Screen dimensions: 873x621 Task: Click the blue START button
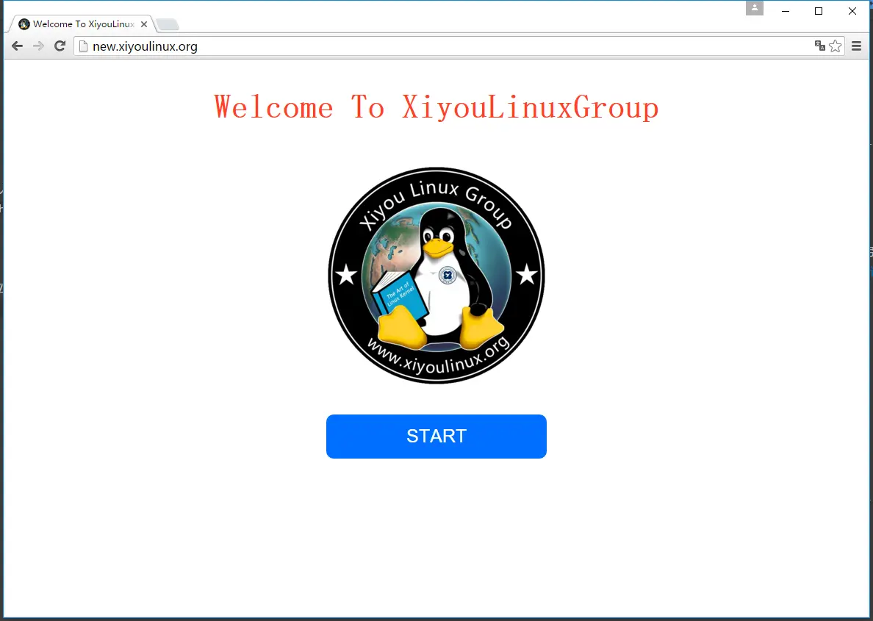[x=436, y=437]
